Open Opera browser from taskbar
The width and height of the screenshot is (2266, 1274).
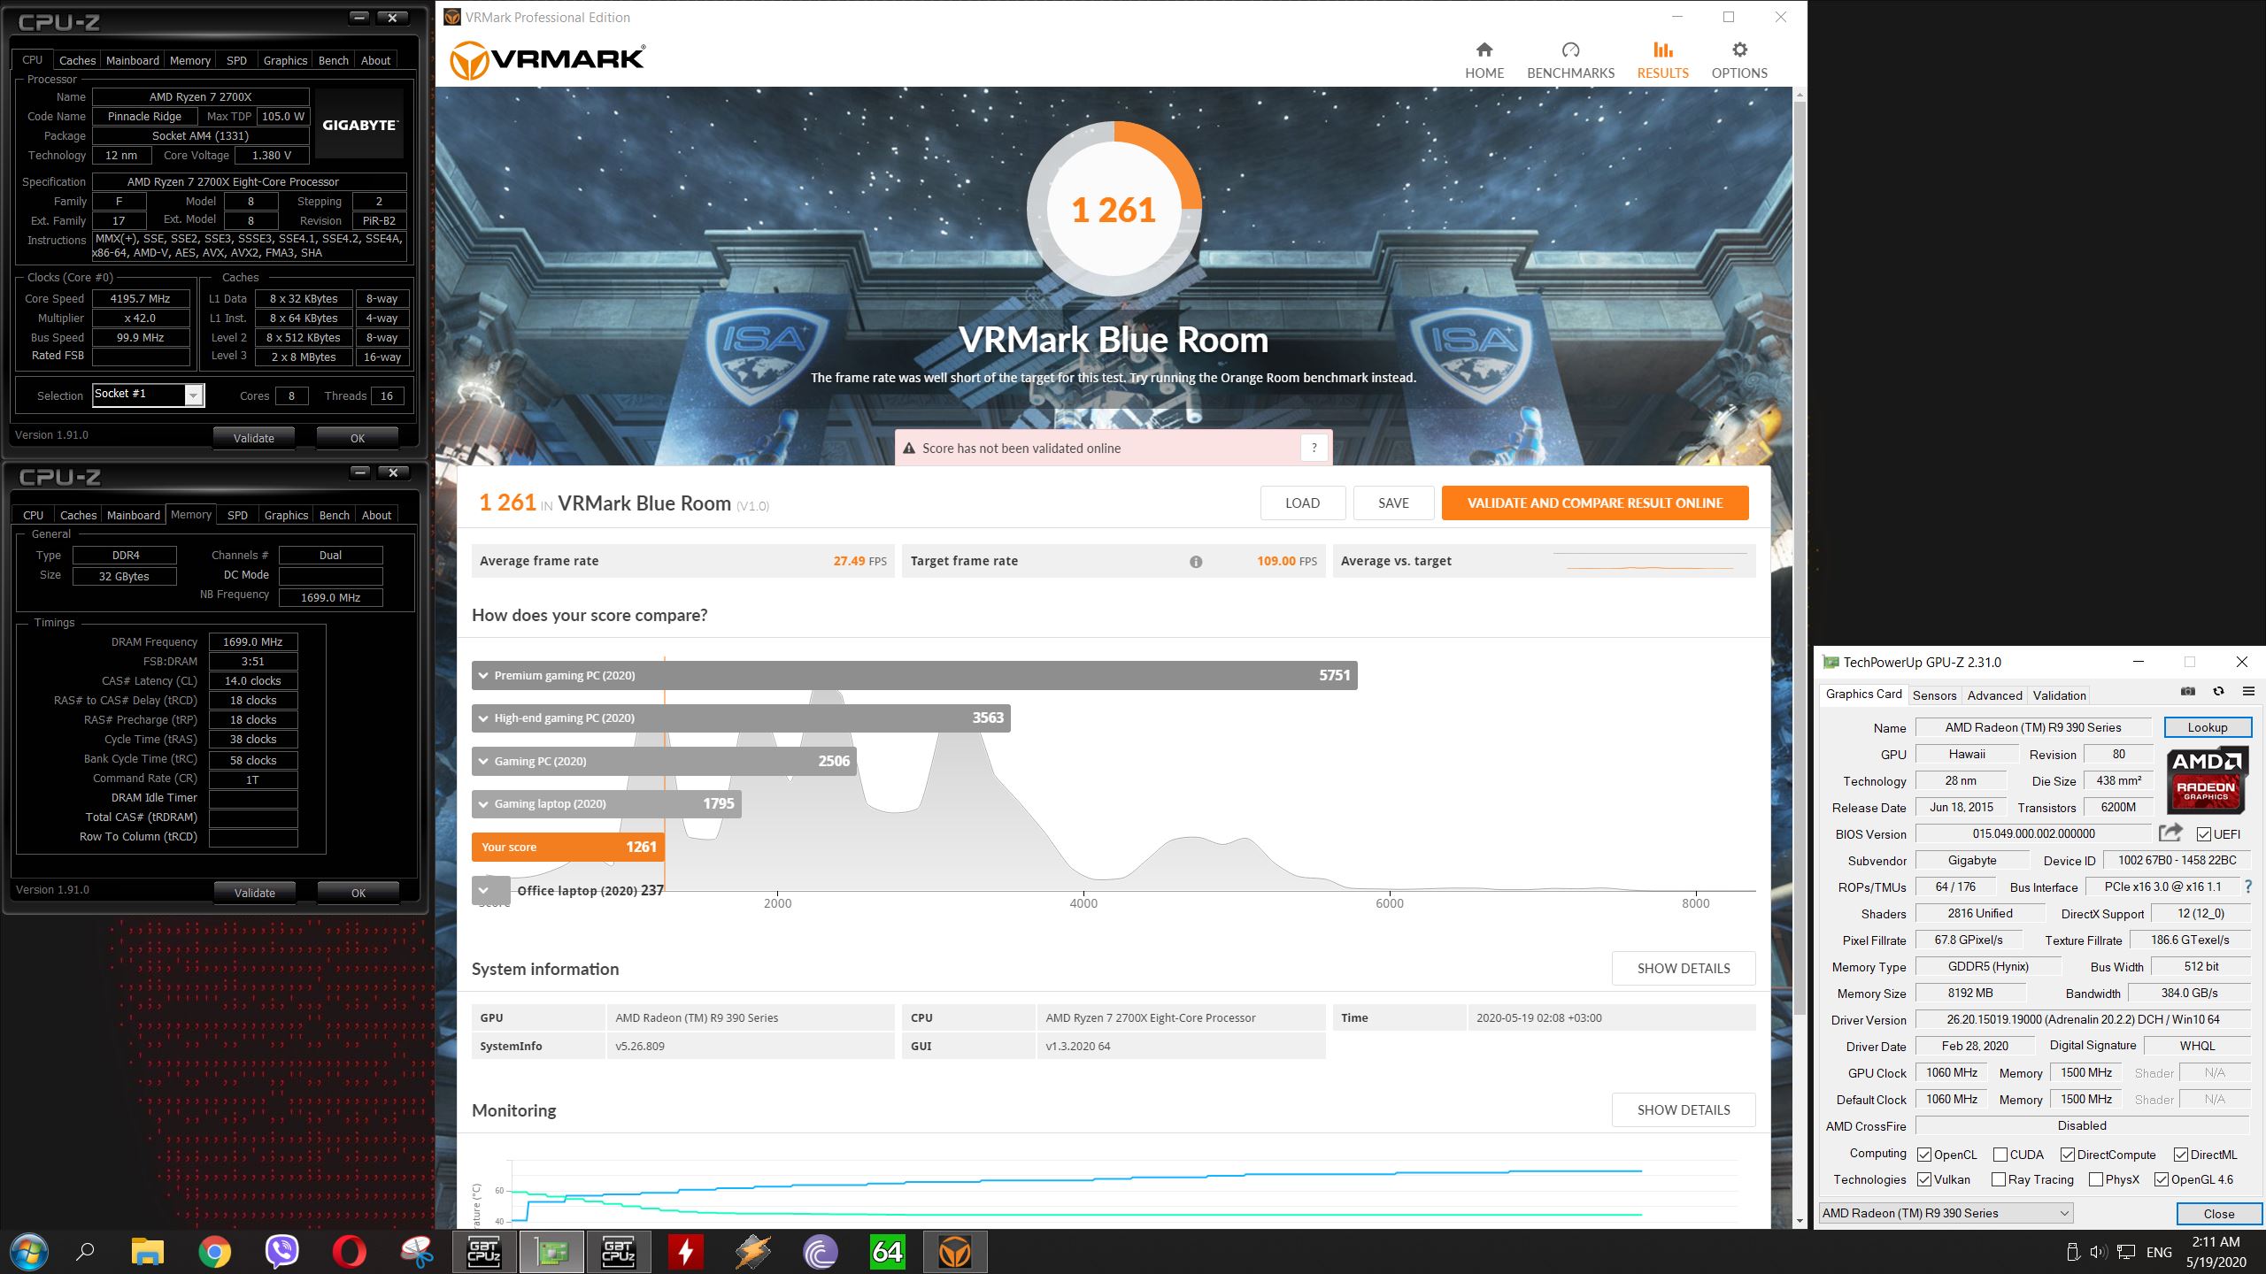tap(350, 1252)
